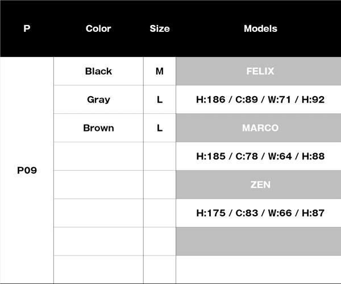This screenshot has height=284, width=341.
Task: Select the Brown color cell
Action: (x=98, y=128)
